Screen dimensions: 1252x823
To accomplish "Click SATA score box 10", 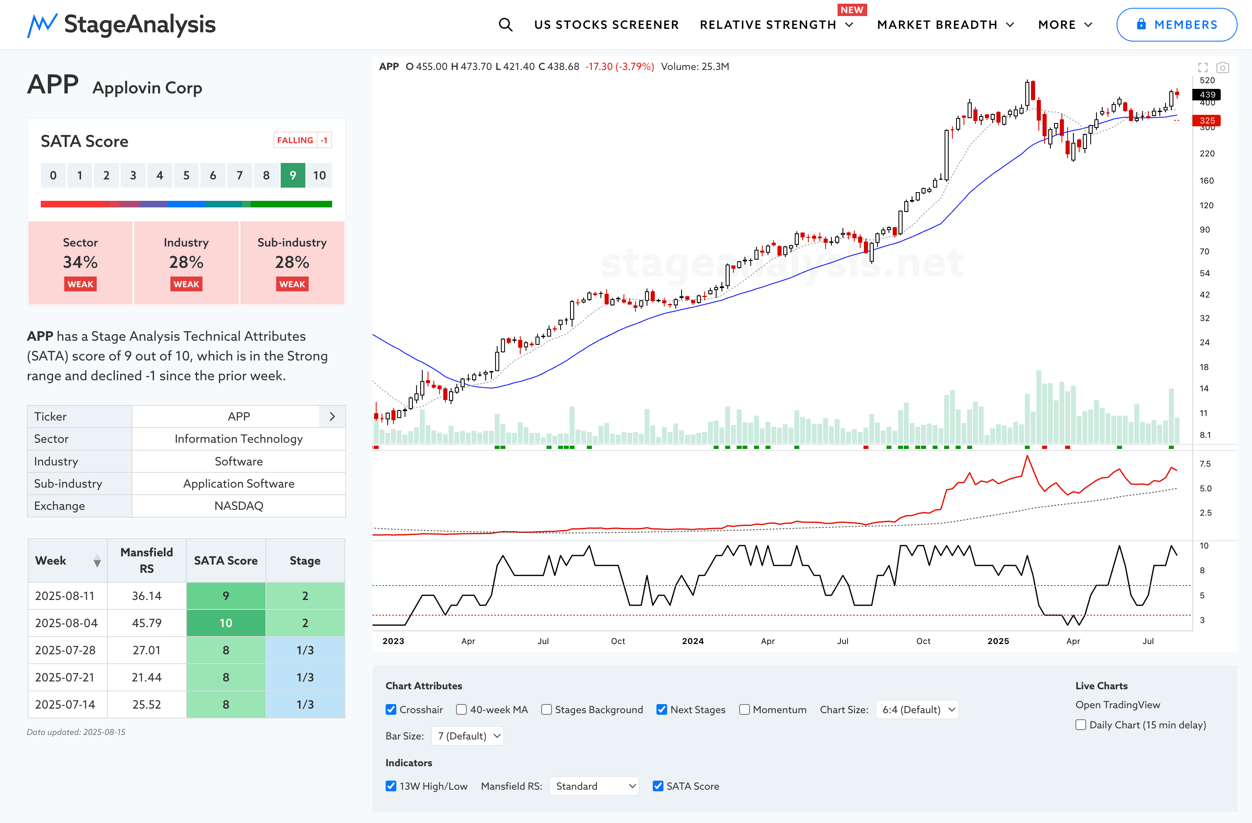I will pos(319,176).
